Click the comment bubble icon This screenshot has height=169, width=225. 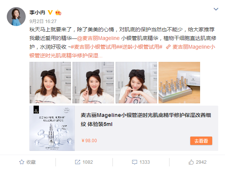(x=134, y=162)
